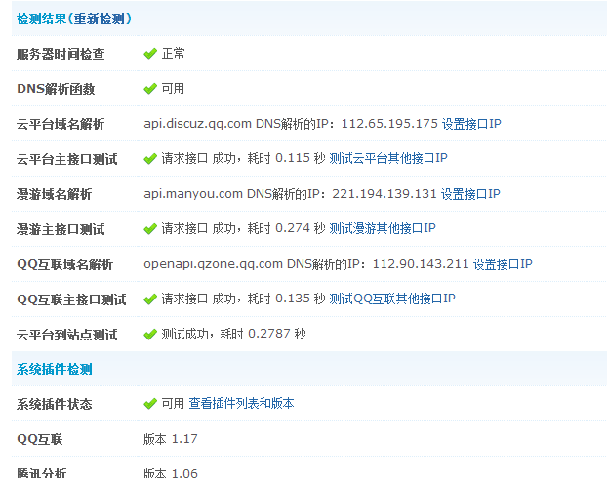The width and height of the screenshot is (607, 478).
Task: Open 设置接口IP for openapi.qzone.qq.com
Action: (503, 264)
